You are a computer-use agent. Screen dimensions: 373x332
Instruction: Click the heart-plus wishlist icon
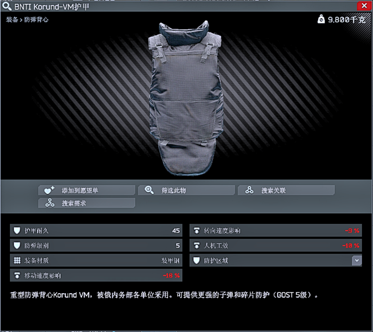[49, 190]
